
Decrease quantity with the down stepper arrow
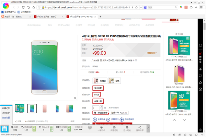tap(101, 109)
